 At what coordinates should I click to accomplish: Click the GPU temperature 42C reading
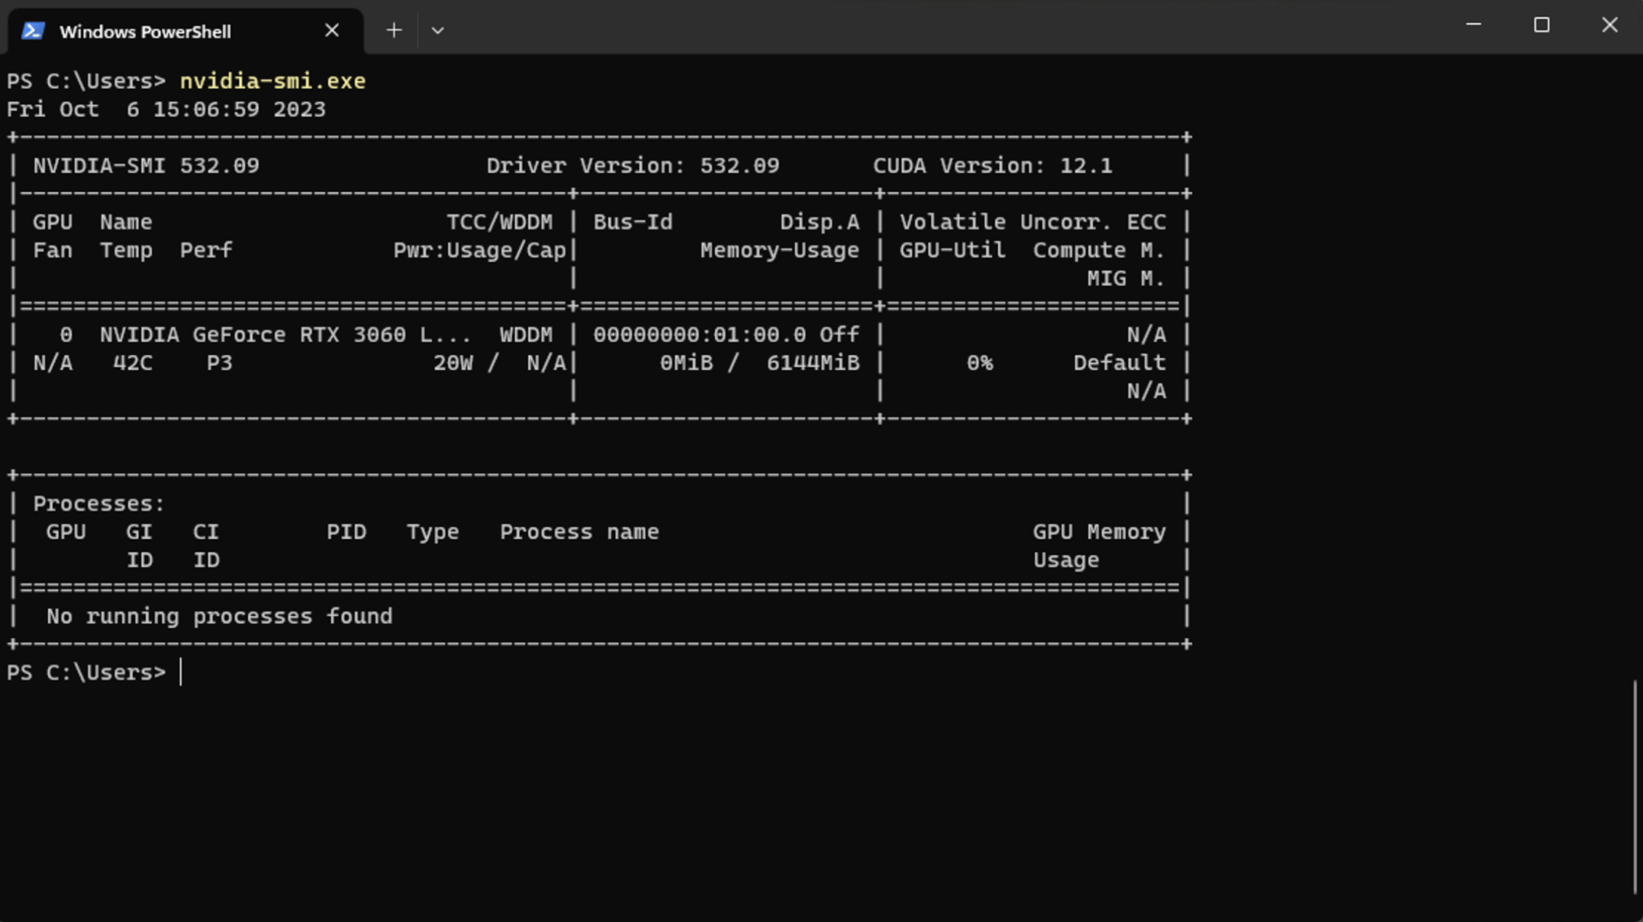pyautogui.click(x=131, y=362)
